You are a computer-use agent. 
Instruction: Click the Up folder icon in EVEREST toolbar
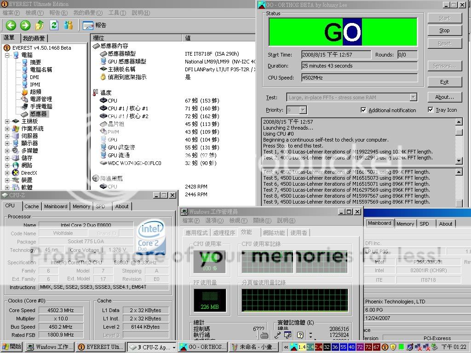click(40, 25)
